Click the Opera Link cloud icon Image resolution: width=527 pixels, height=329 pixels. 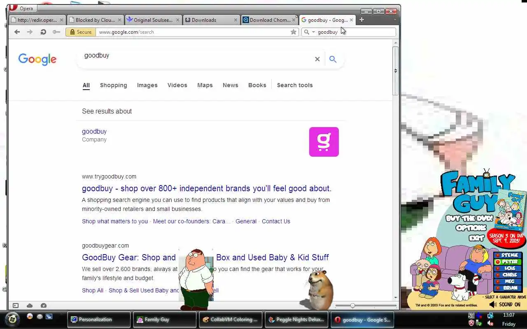pos(30,306)
